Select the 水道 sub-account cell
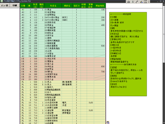This screenshot has width=165, height=124. click(x=67, y=105)
